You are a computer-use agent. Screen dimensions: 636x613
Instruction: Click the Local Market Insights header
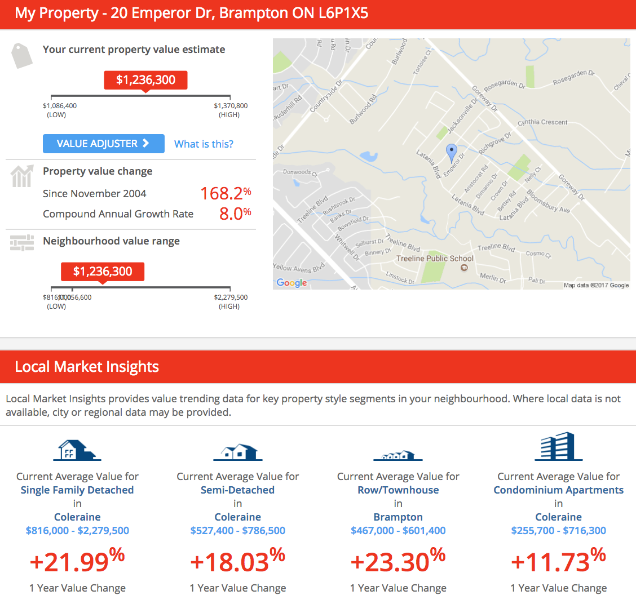click(x=87, y=366)
